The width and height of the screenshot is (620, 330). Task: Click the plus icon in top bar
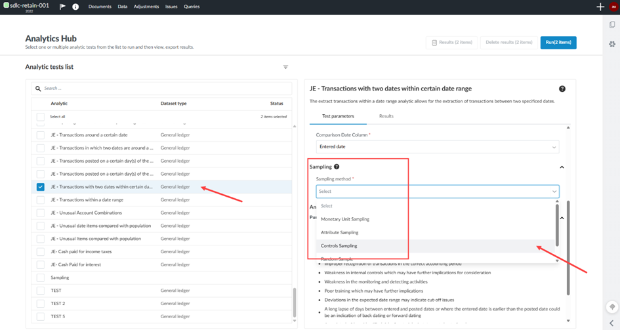pyautogui.click(x=600, y=7)
